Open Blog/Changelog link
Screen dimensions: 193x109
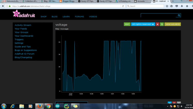coord(23,57)
